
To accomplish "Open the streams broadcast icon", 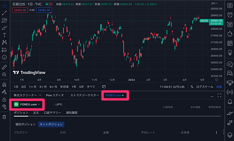I will [x=230, y=92].
